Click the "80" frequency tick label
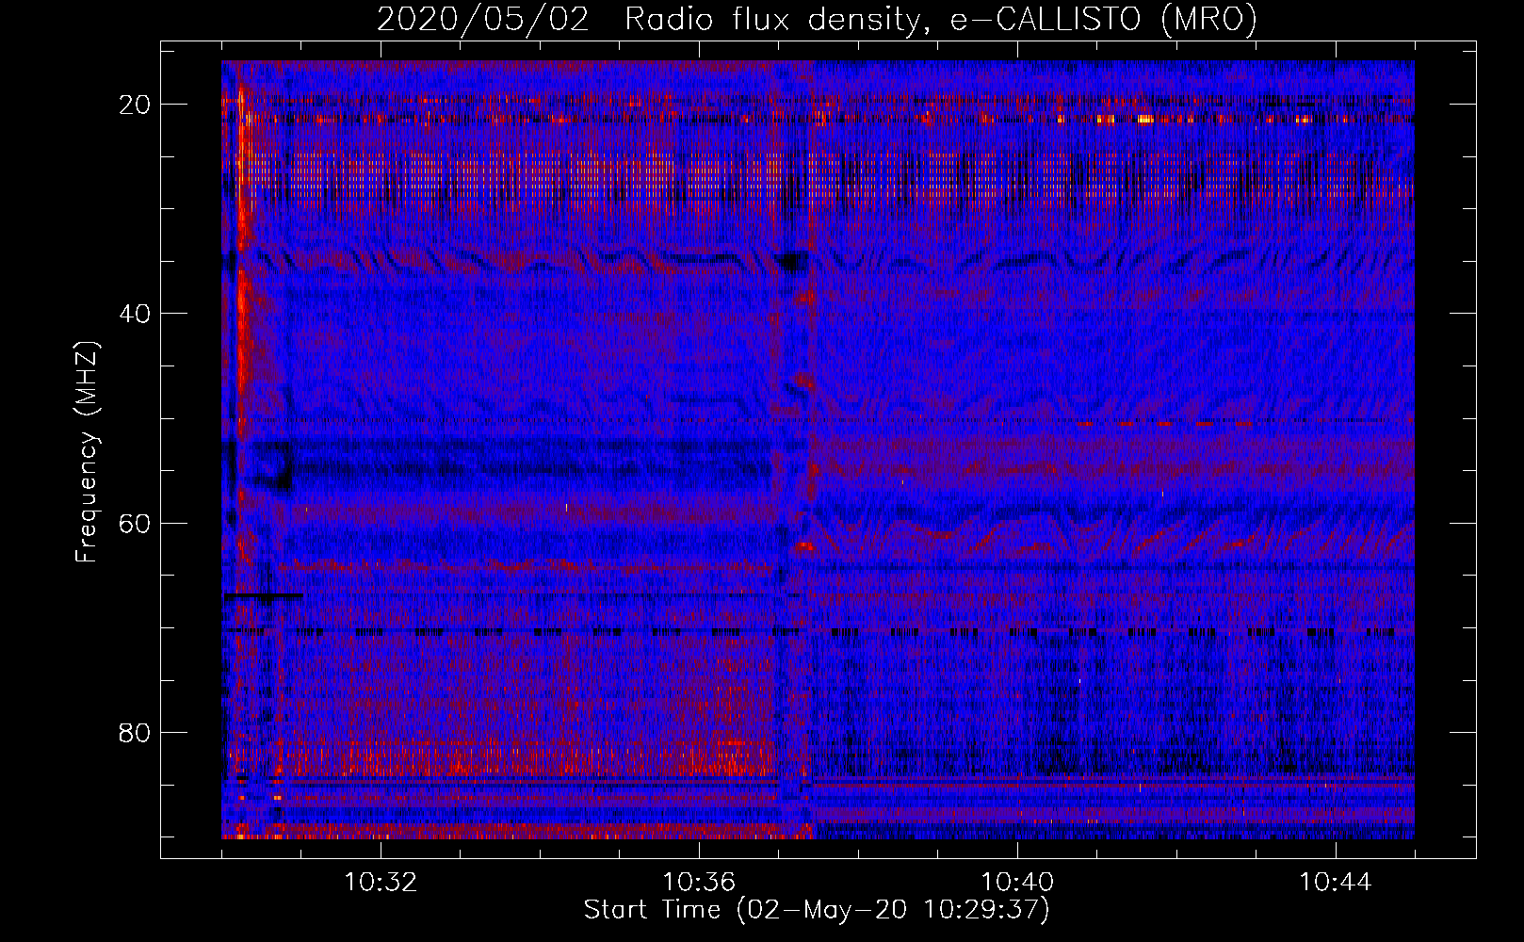Screen dimensions: 1524x942 pyautogui.click(x=135, y=732)
